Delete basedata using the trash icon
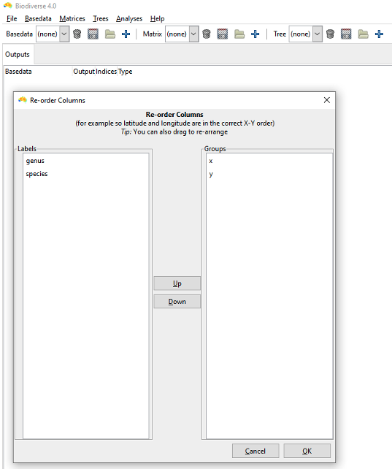The height and width of the screenshot is (469, 392). coord(77,34)
